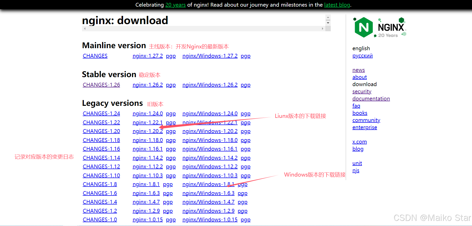Click the horizontal scrollbar right arrow
The width and height of the screenshot is (472, 226).
tap(323, 29)
